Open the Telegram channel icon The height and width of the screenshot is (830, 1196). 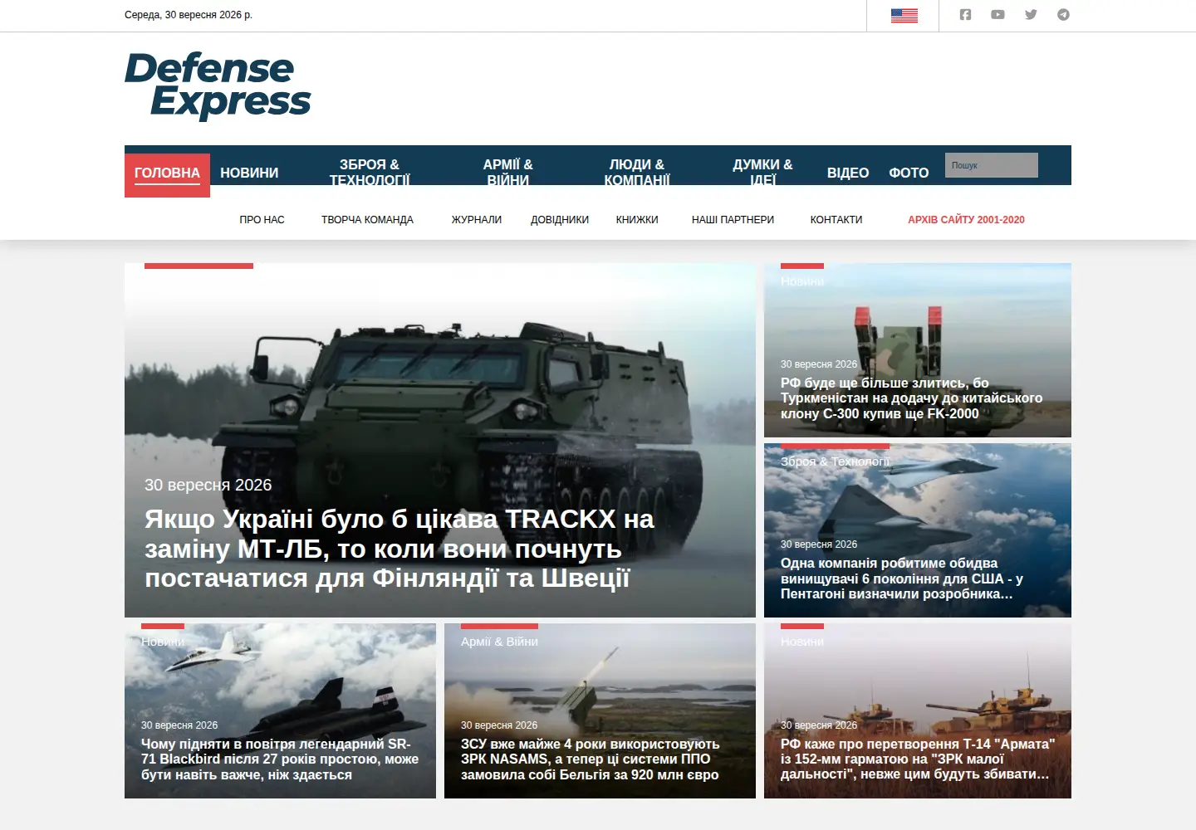pos(1063,15)
